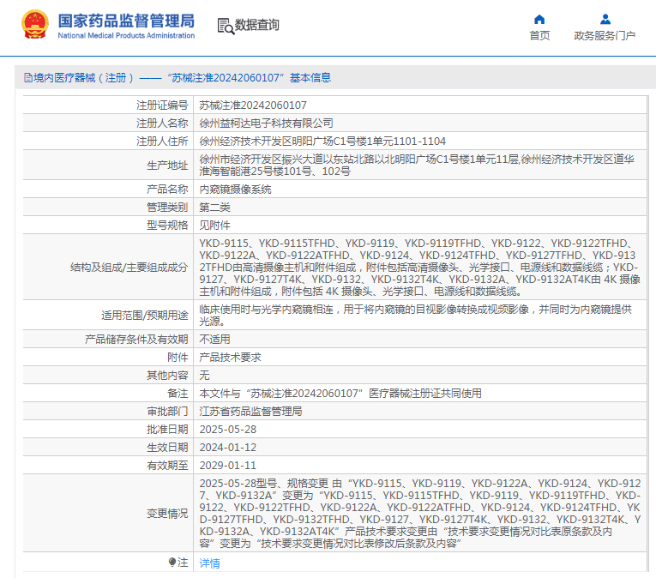Image resolution: width=656 pixels, height=578 pixels.
Task: Click 生效日期 row label
Action: pos(167,447)
